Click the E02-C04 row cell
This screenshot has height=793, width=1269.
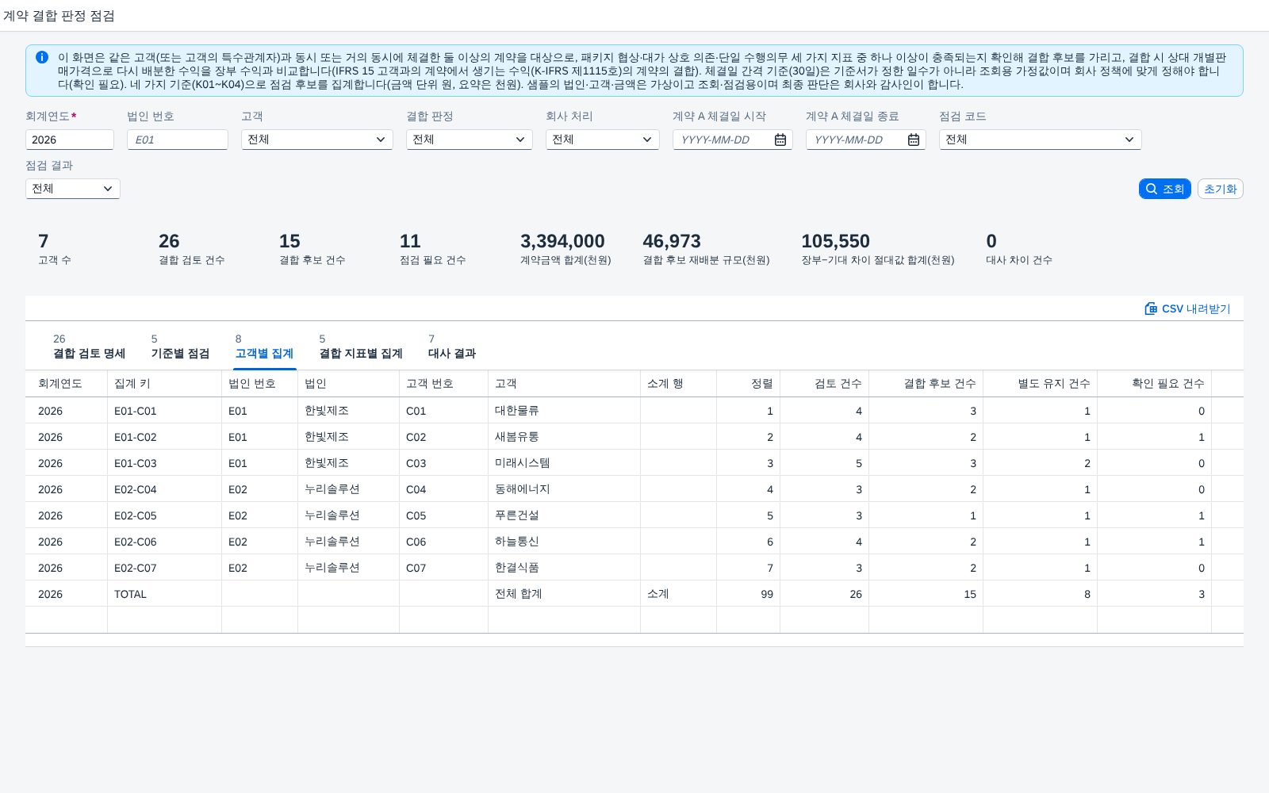coord(165,489)
